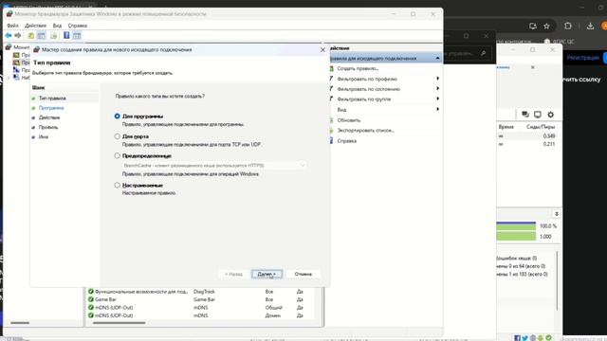Image resolution: width=607 pixels, height=341 pixels.
Task: Click green check icon of 'Функциональные возможности' rule
Action: (91, 291)
